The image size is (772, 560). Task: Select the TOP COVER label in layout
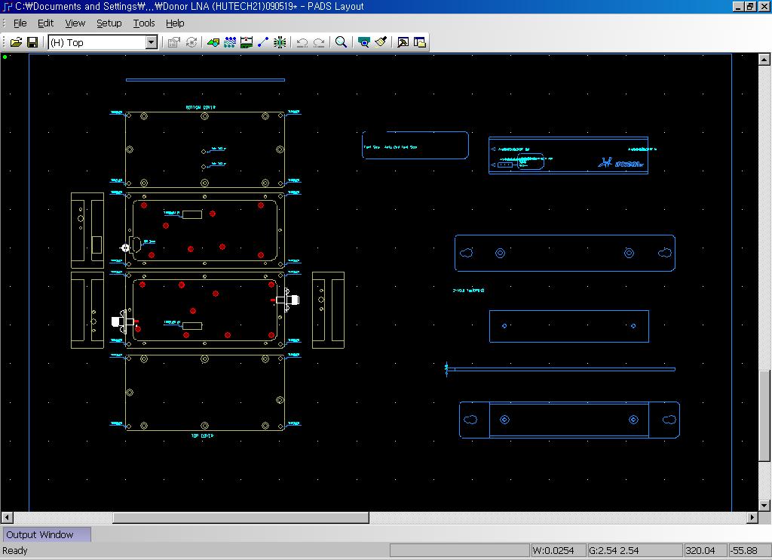point(202,435)
